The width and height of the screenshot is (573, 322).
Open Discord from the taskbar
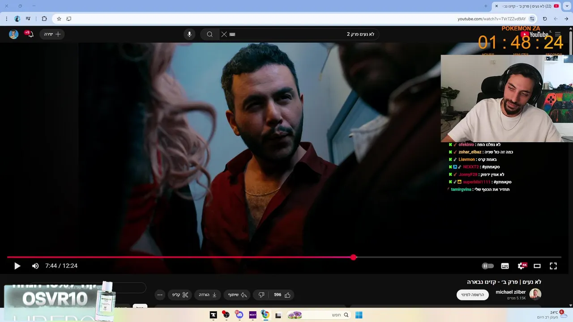(x=239, y=315)
